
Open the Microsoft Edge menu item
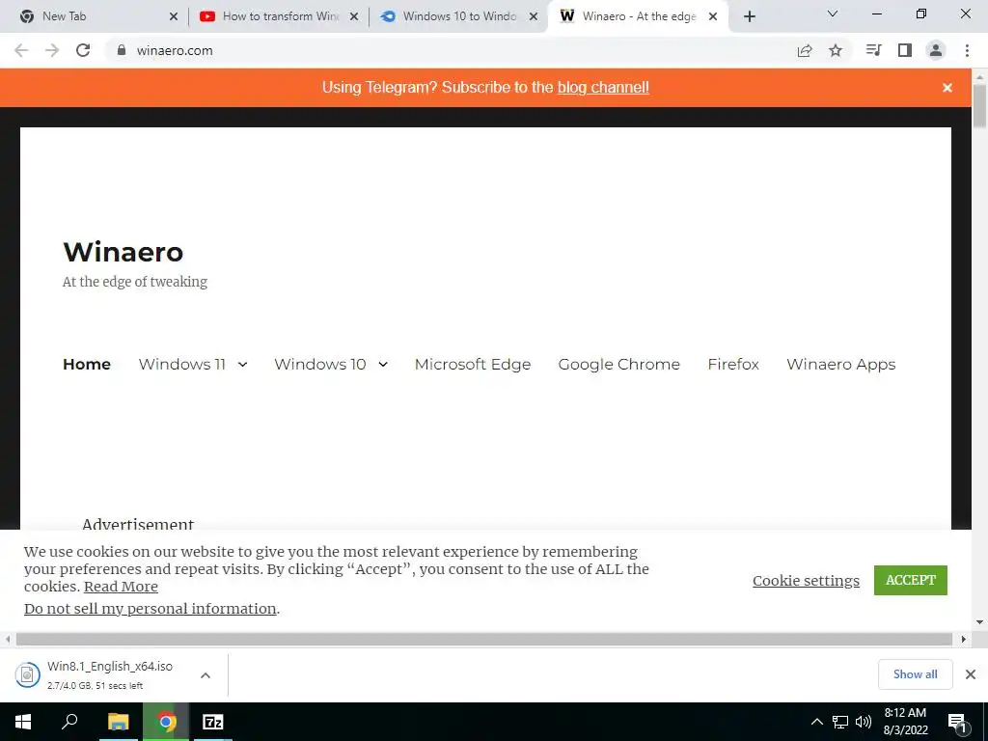pyautogui.click(x=473, y=364)
